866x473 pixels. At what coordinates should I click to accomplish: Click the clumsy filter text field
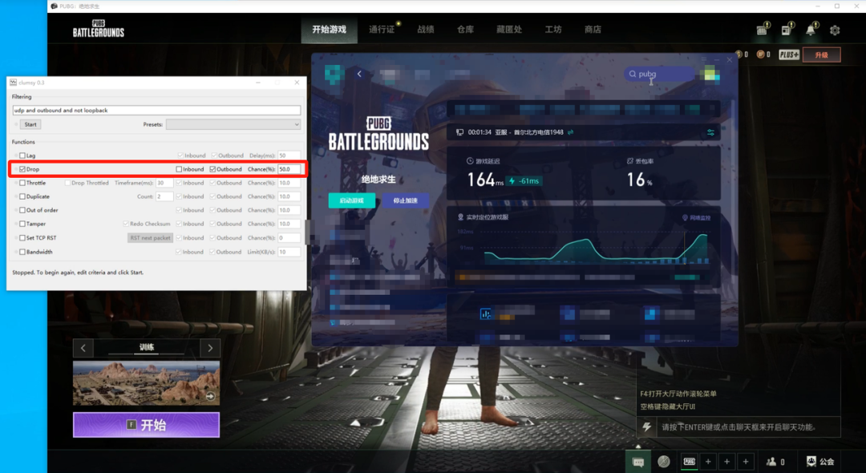(x=156, y=111)
